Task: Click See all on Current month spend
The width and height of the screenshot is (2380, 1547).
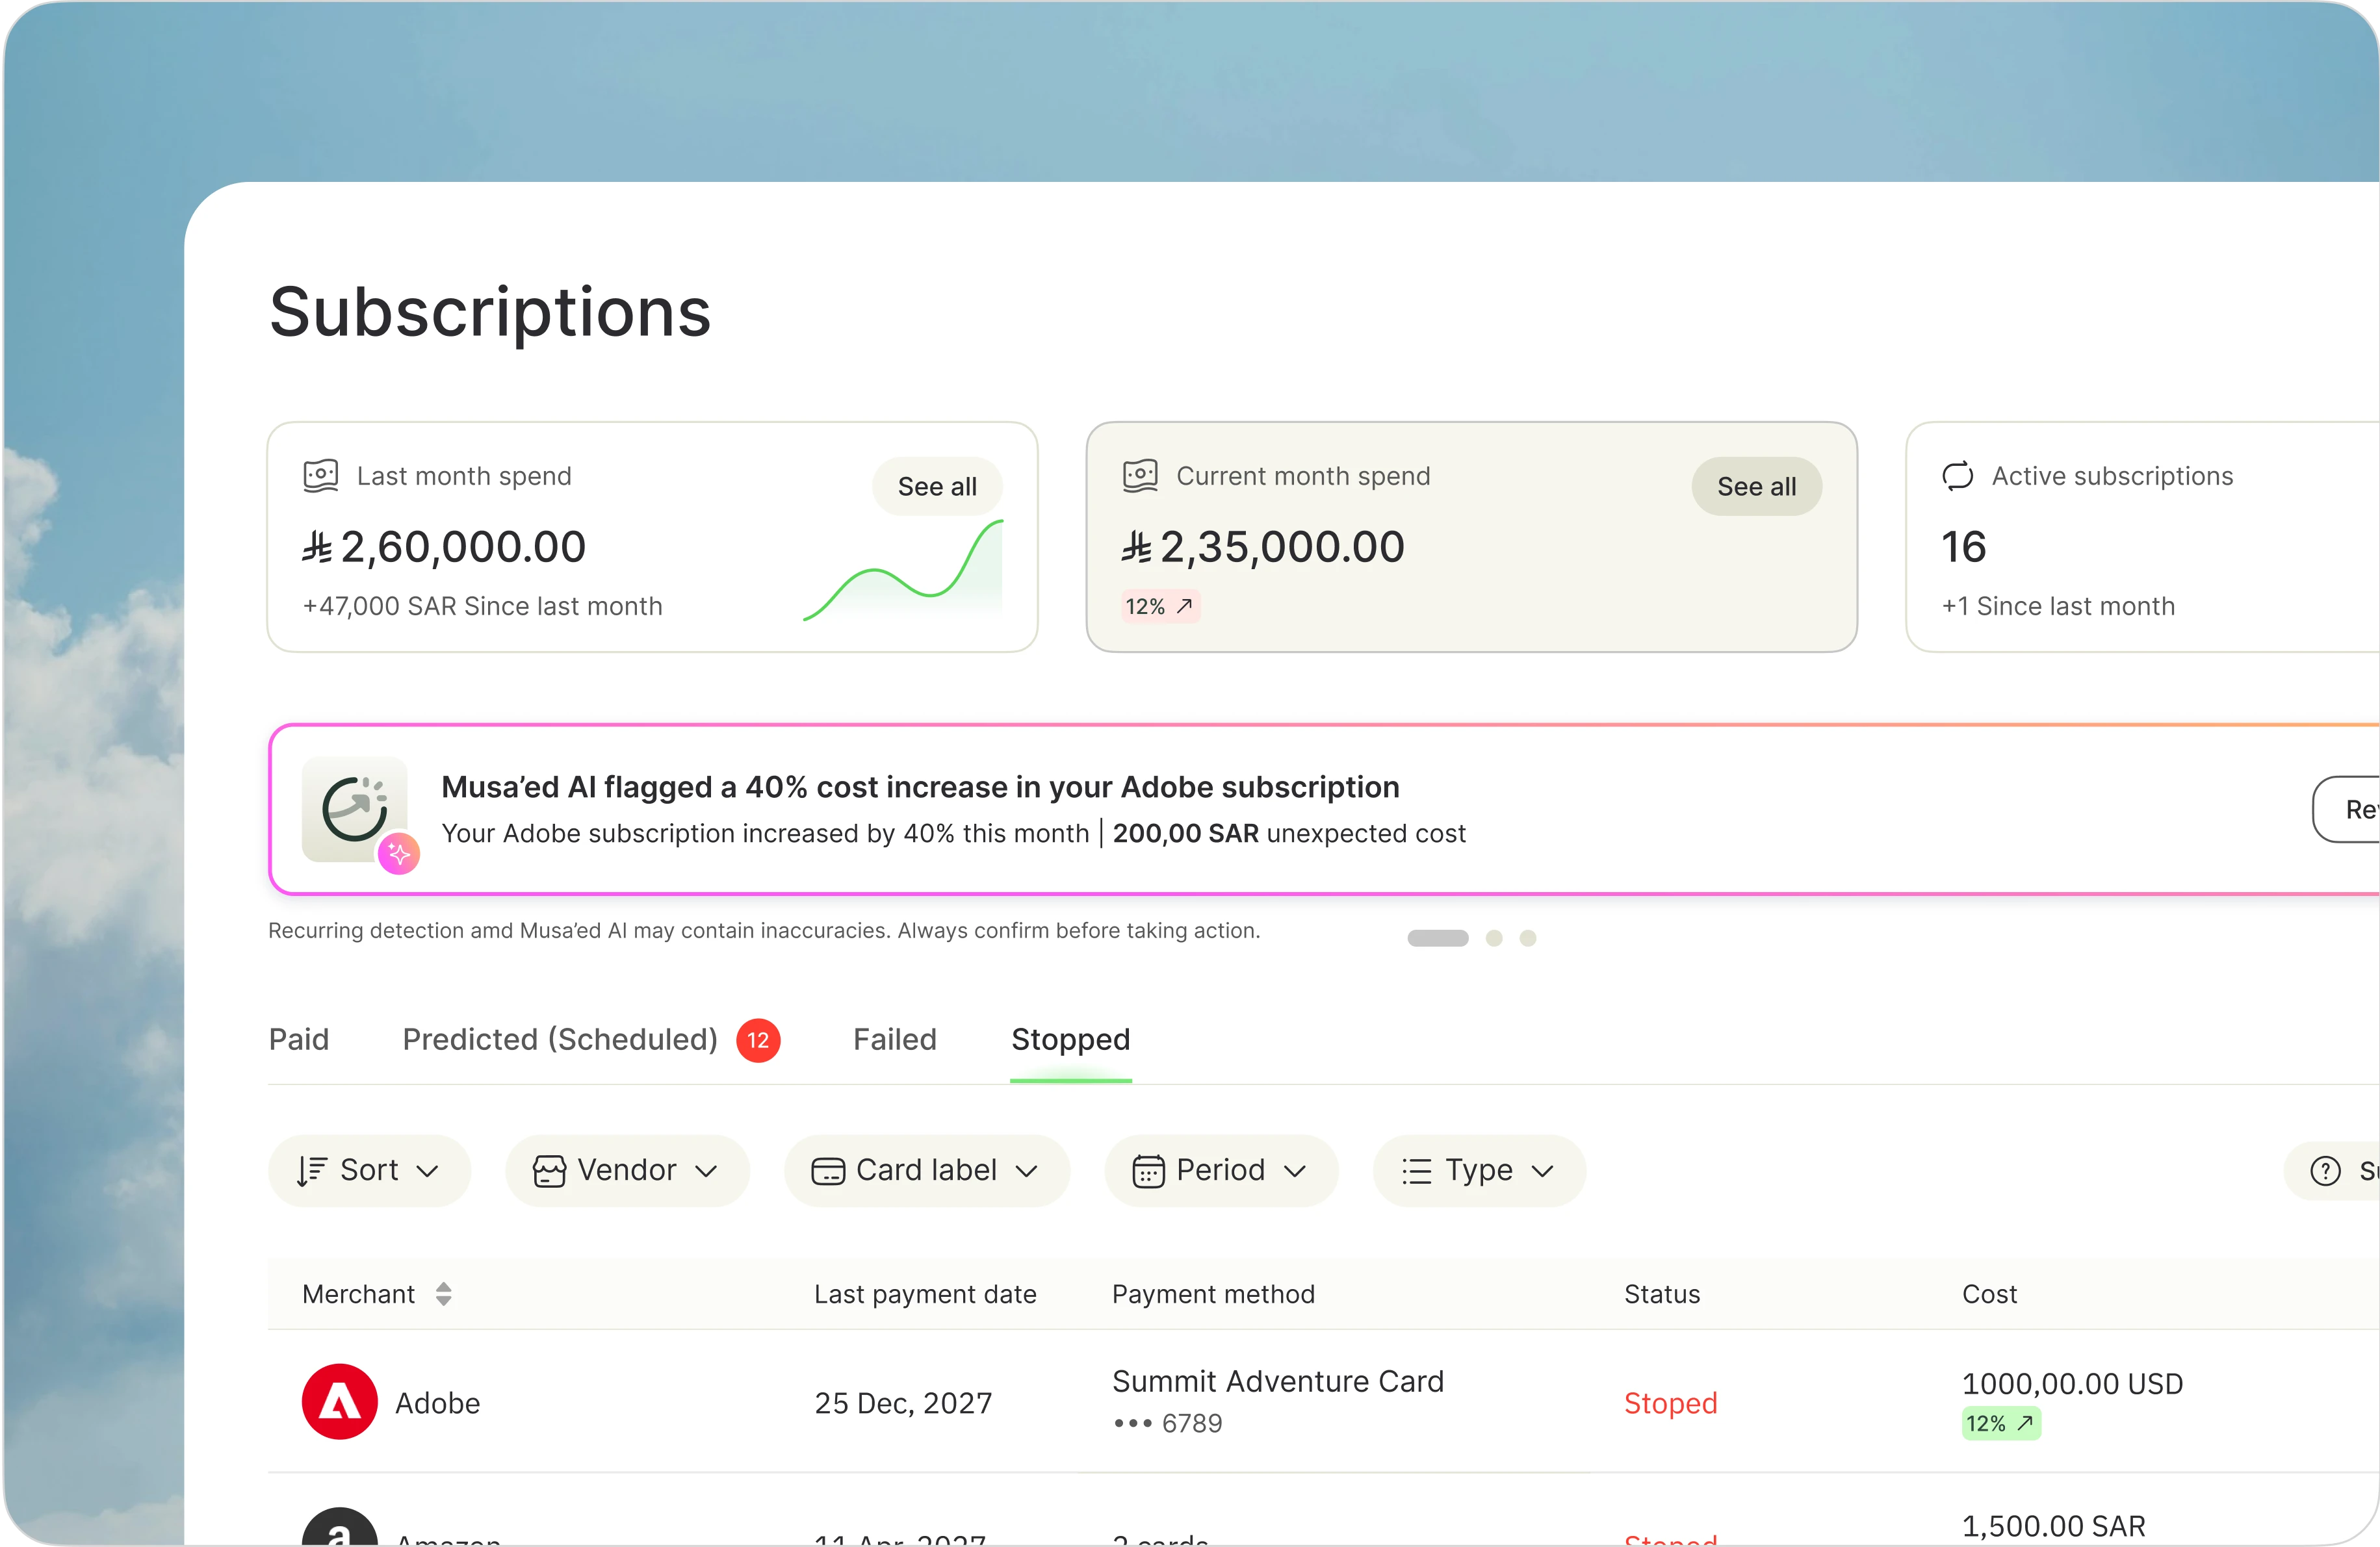Action: coord(1756,487)
